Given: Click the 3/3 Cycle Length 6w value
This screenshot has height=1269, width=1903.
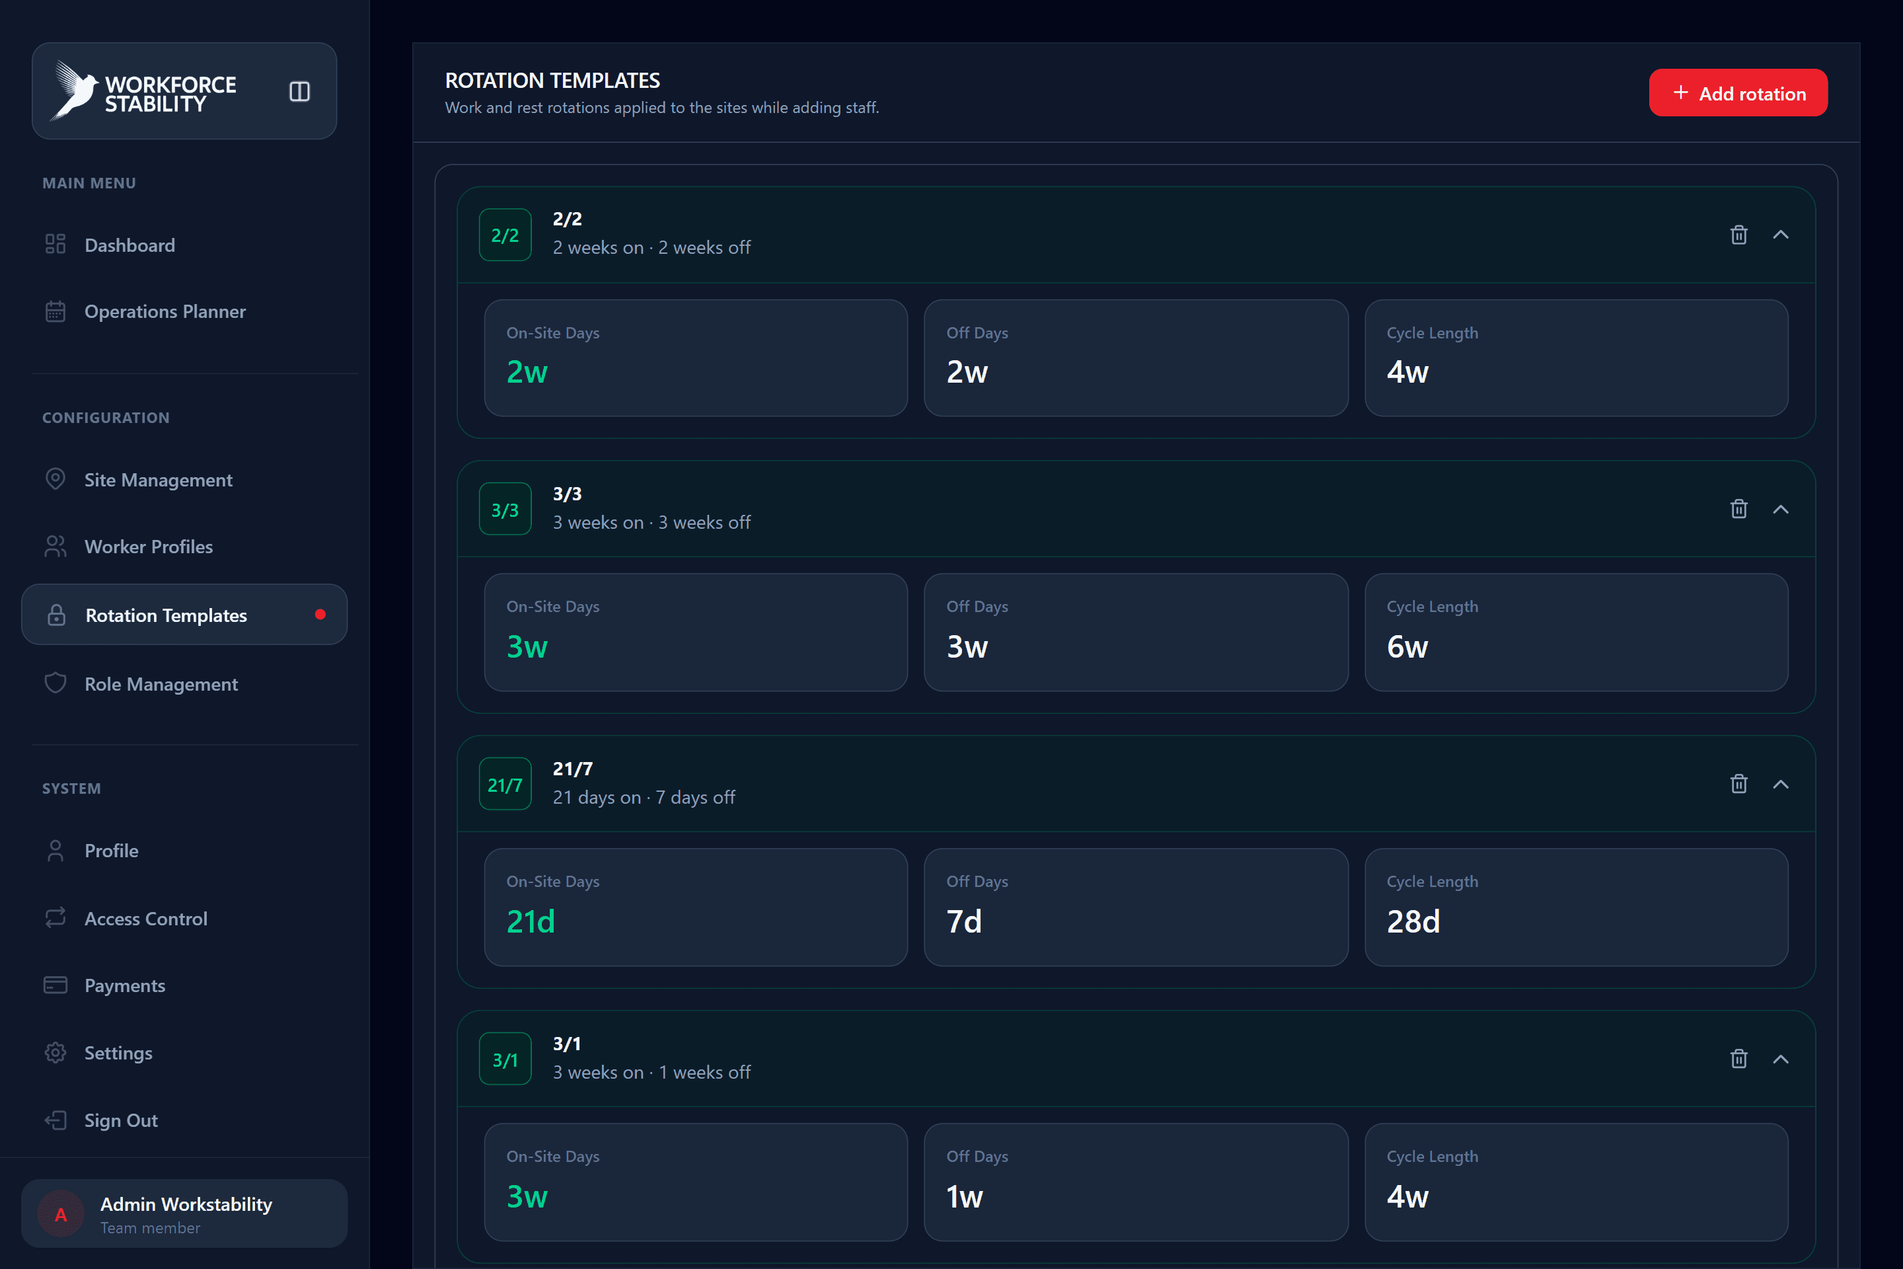Looking at the screenshot, I should point(1407,646).
